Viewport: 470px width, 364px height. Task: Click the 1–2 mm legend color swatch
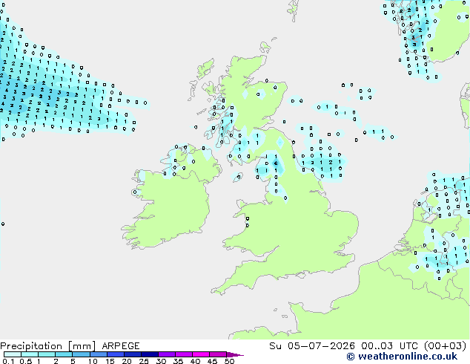point(47,354)
